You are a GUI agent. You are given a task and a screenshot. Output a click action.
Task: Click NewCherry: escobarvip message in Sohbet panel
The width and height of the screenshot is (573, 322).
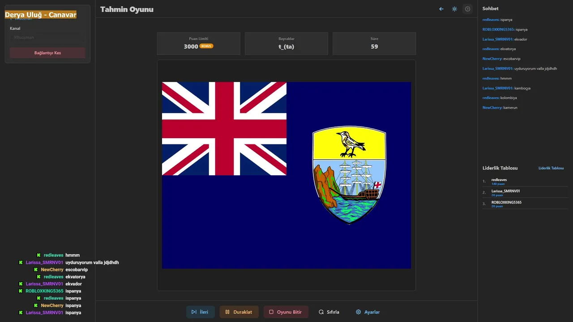(501, 59)
